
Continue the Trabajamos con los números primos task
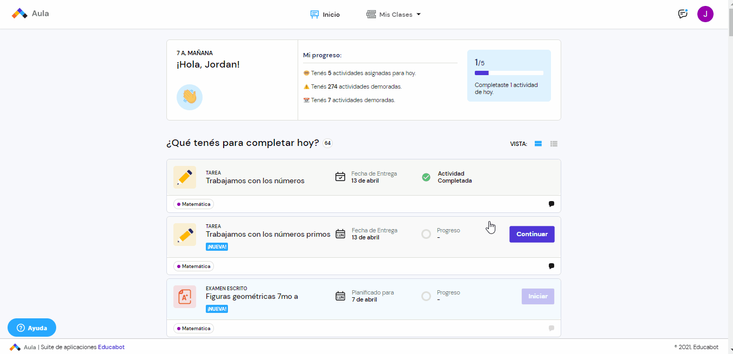(x=532, y=235)
